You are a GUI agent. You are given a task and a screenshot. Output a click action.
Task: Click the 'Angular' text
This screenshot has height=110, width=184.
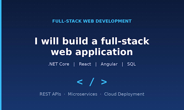tap(109, 64)
